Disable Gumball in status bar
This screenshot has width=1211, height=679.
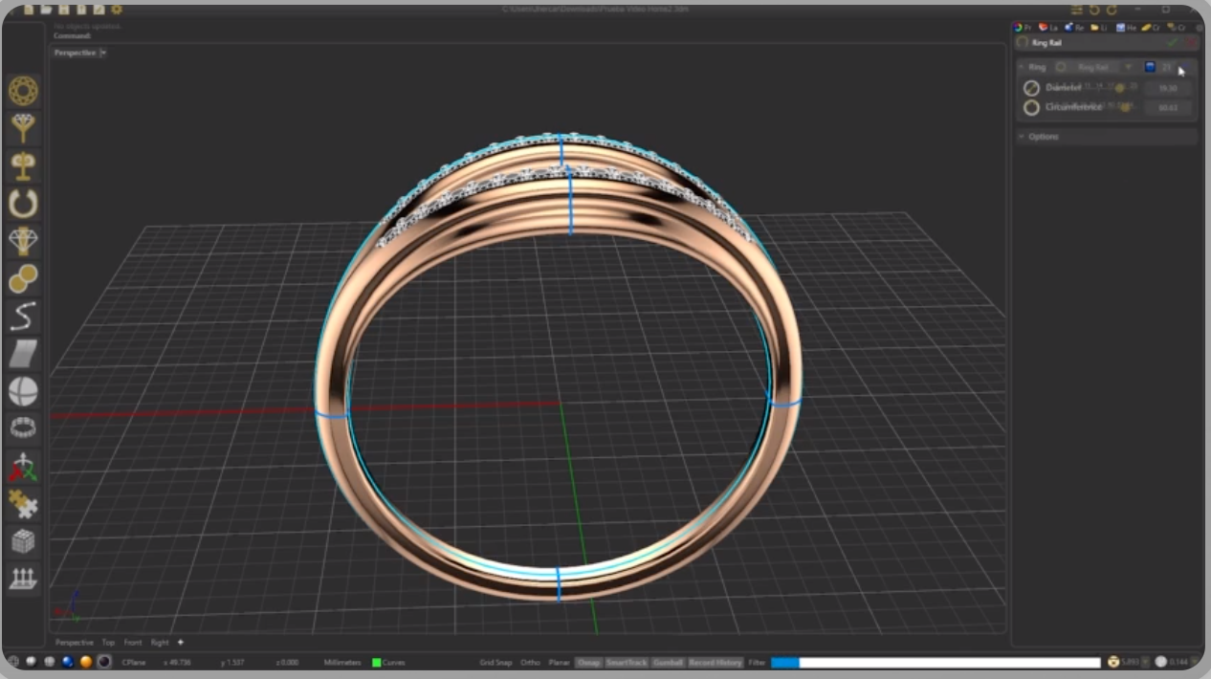point(668,662)
